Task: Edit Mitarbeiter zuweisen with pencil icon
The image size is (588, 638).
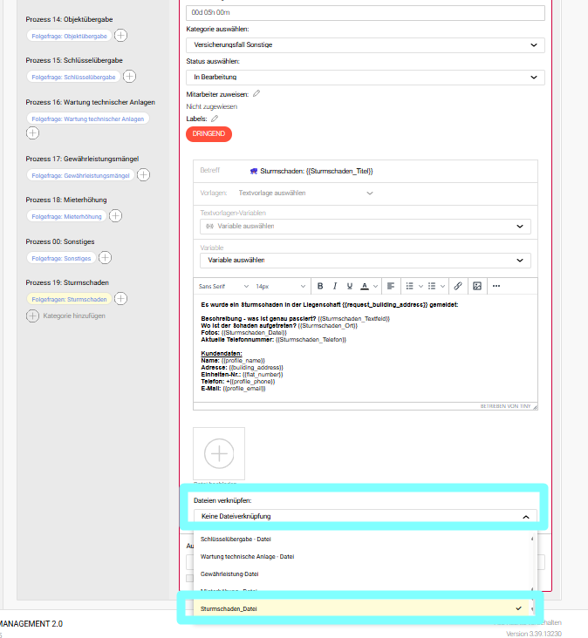Action: click(256, 93)
